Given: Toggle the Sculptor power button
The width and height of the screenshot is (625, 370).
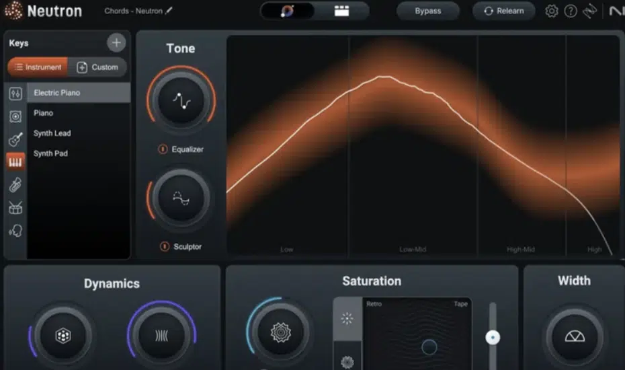Looking at the screenshot, I should coord(164,247).
